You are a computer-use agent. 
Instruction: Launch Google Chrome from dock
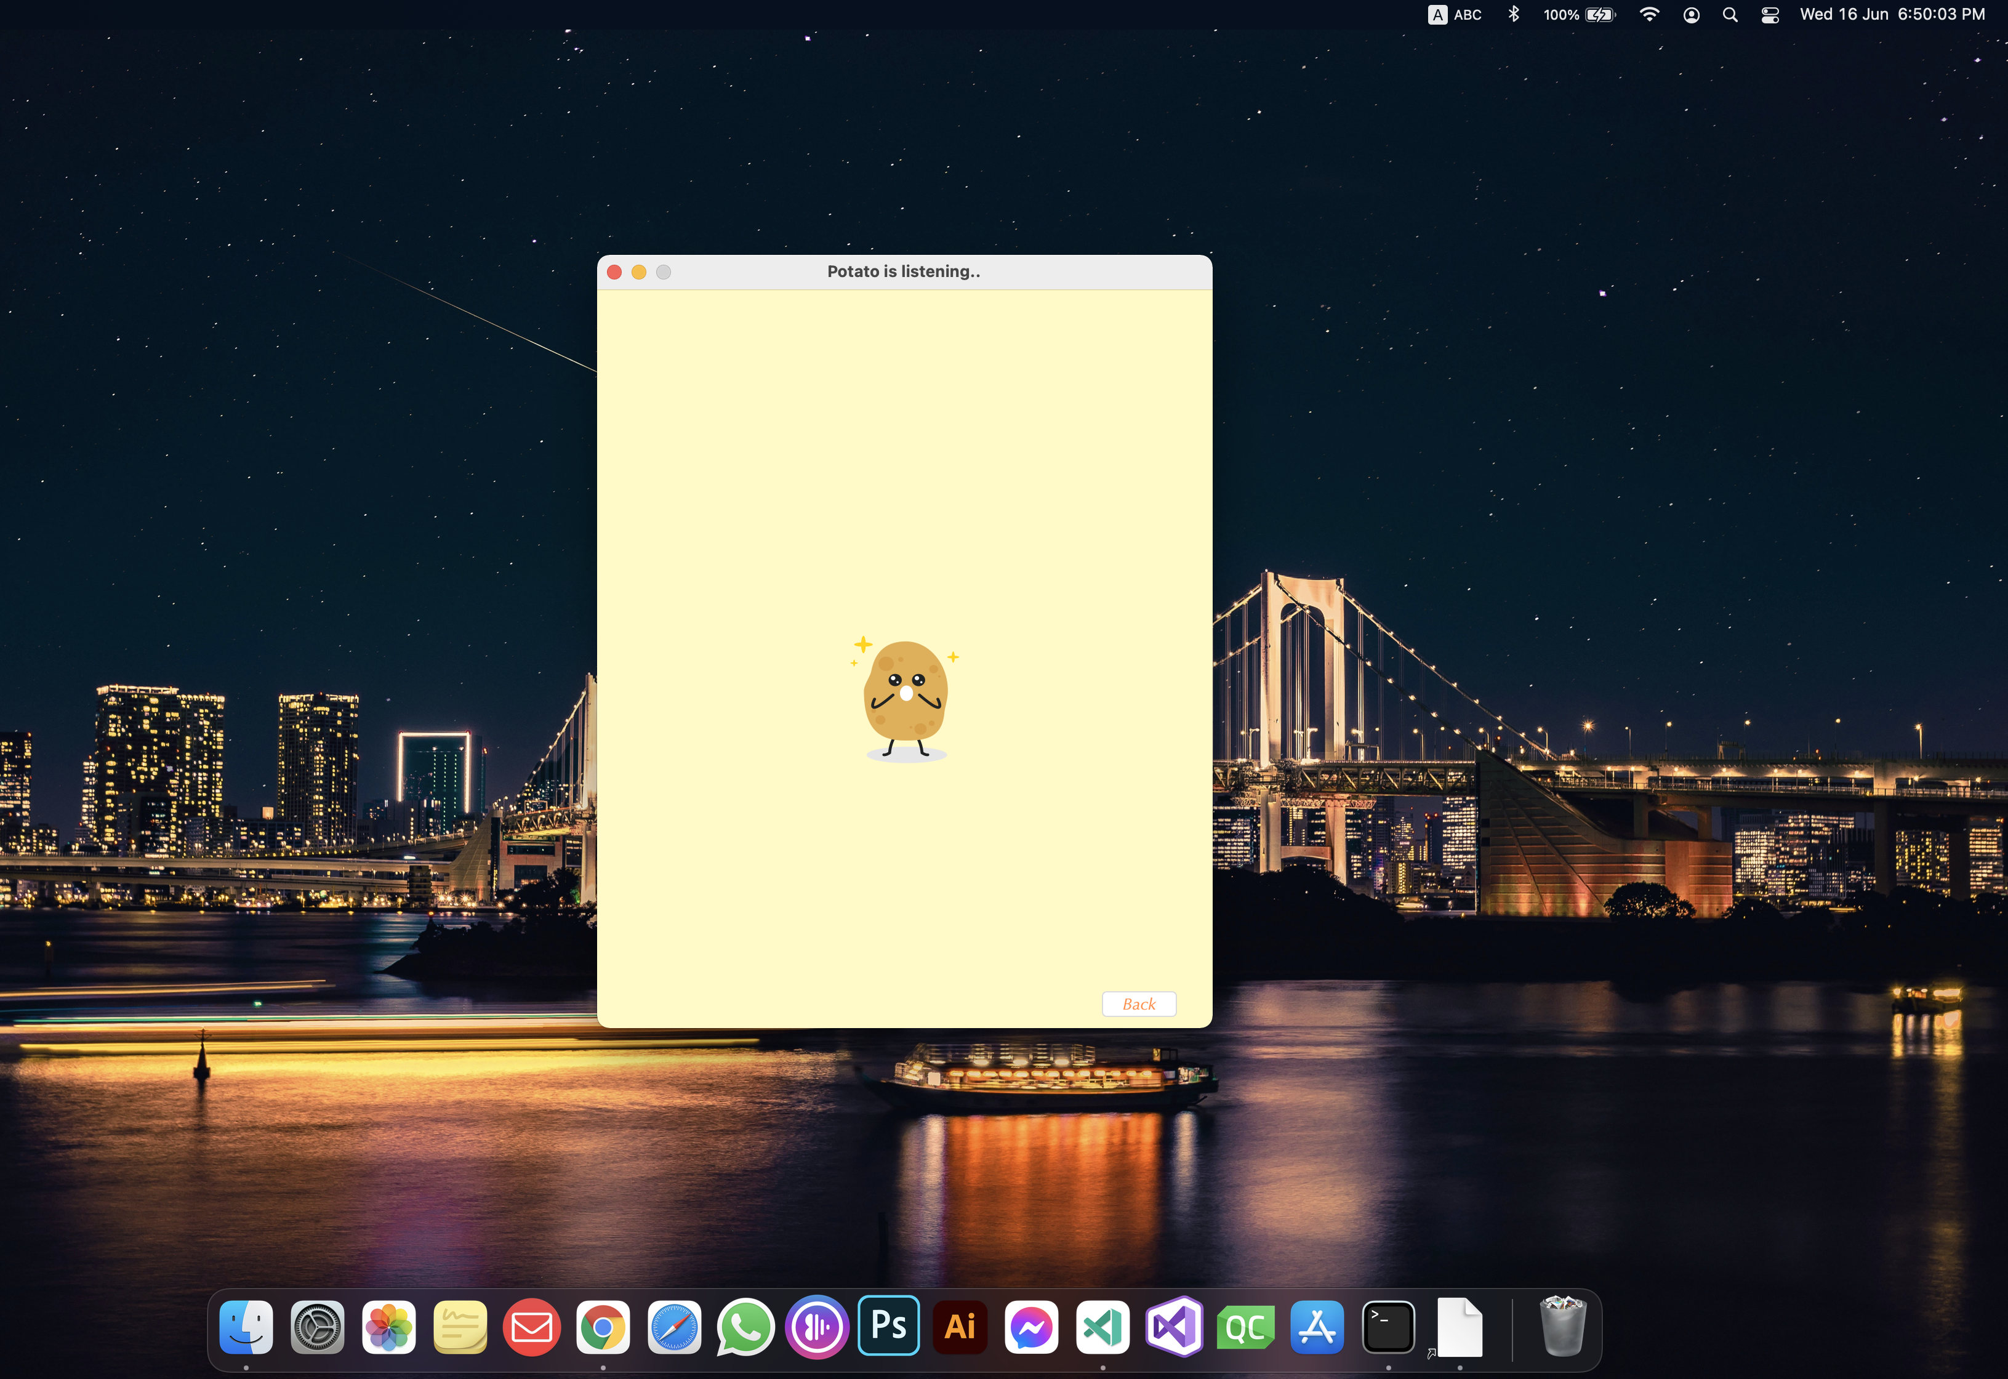[x=603, y=1326]
